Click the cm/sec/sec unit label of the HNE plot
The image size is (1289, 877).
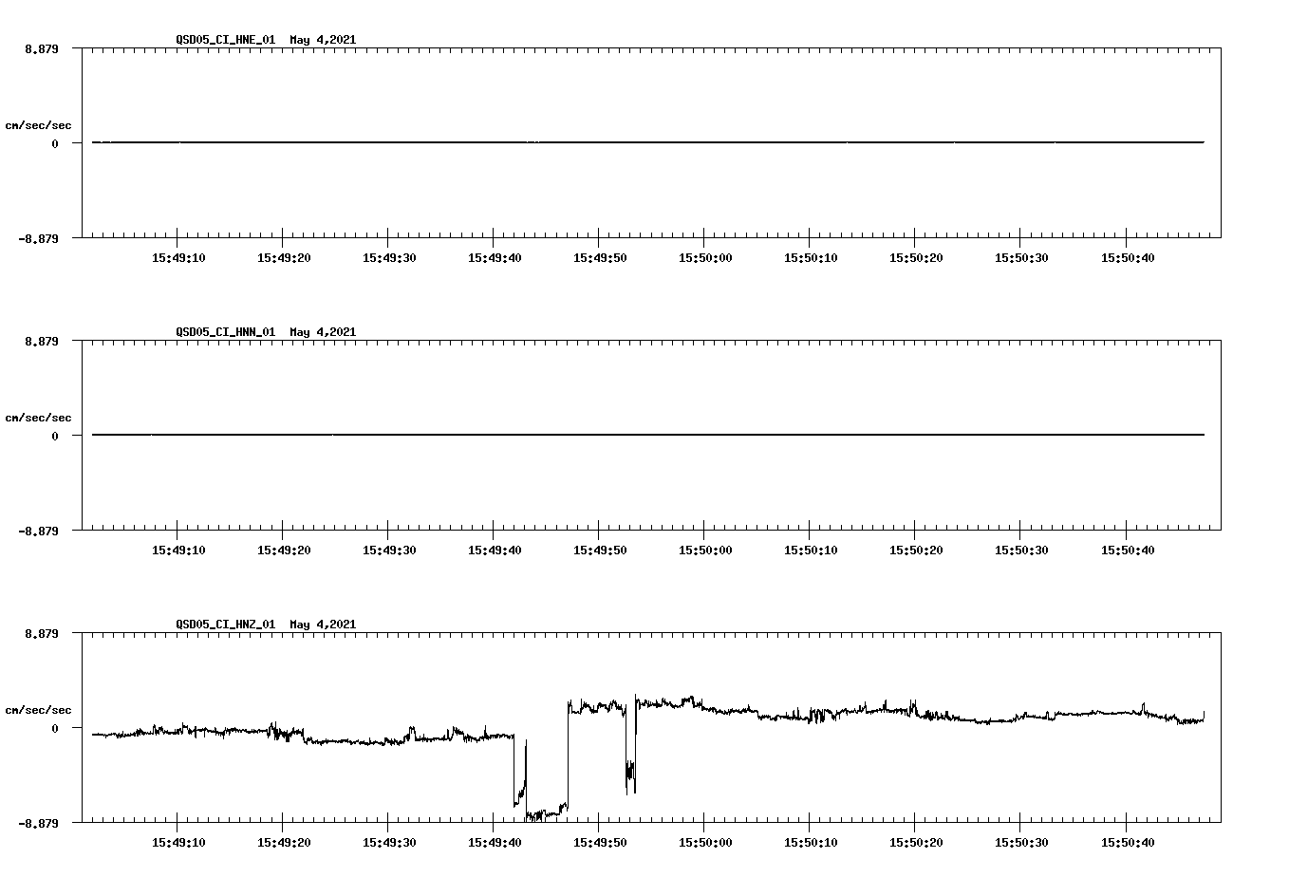(x=39, y=124)
